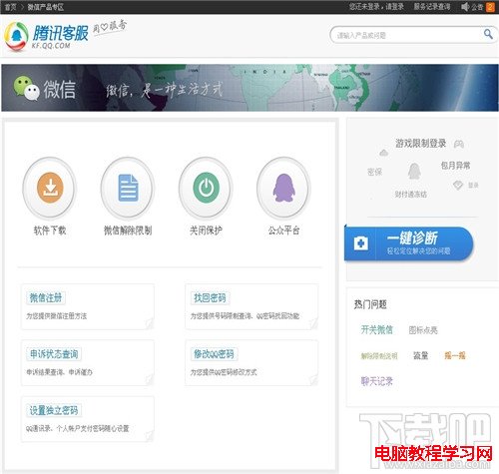Click the 软件下载 label
The width and height of the screenshot is (499, 474).
50,231
